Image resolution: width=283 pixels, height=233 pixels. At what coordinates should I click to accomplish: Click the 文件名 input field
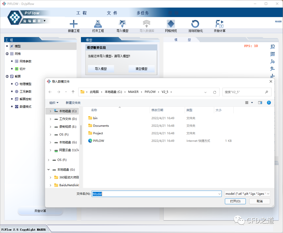pos(156,194)
